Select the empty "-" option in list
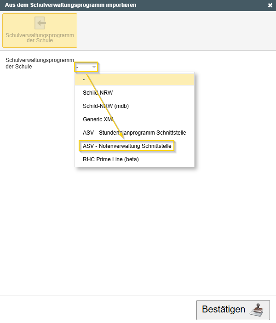Screen dimensions: 276x323 point(135,79)
